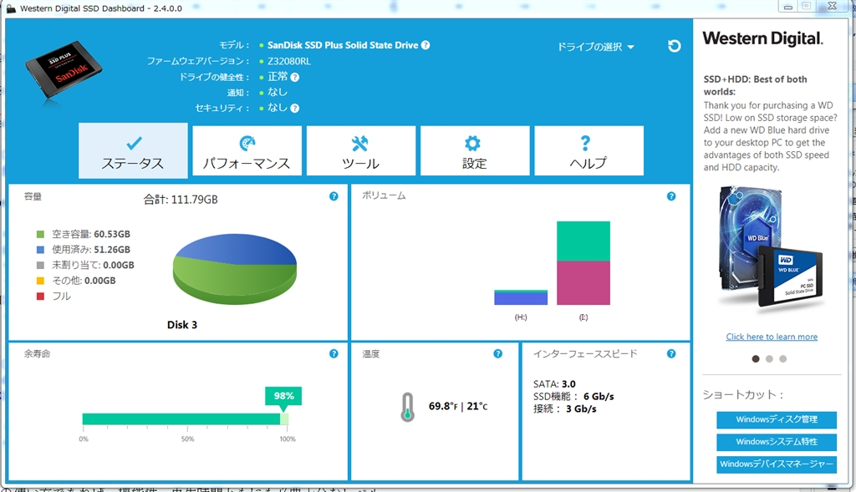Show help for インターフェーススピード panel
Viewport: 856px width, 492px height.
pos(671,353)
